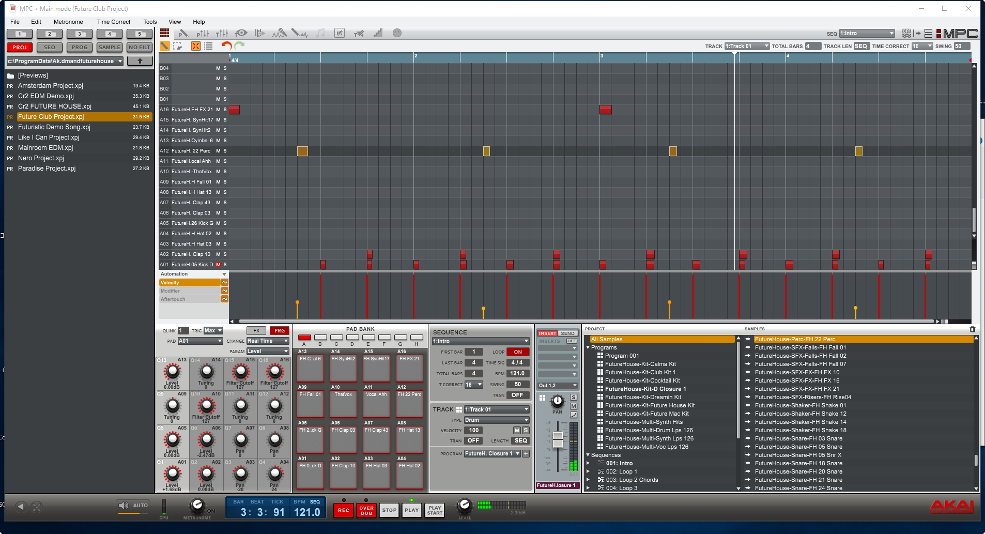
Task: Click the OVER DUB button
Action: 366,510
